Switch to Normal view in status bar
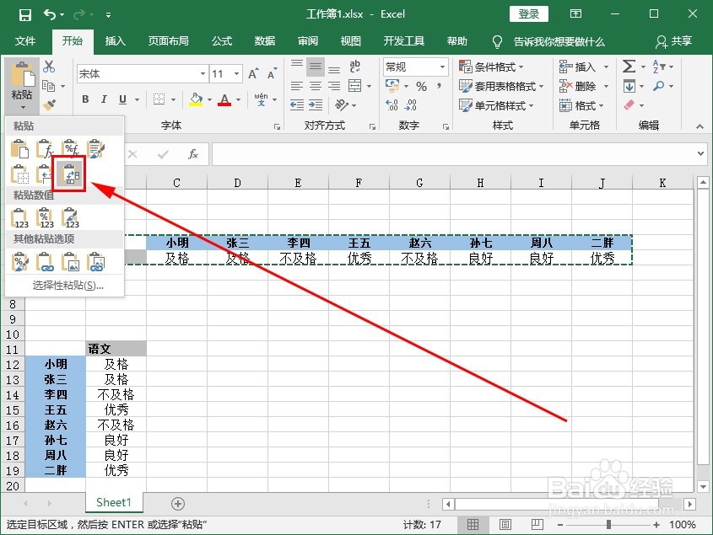Viewport: 713px width, 535px height. click(473, 525)
